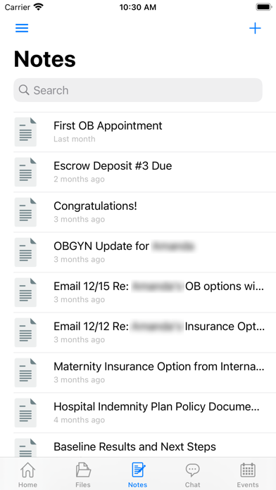
Task: Tap the plus icon to add note
Action: [x=255, y=28]
